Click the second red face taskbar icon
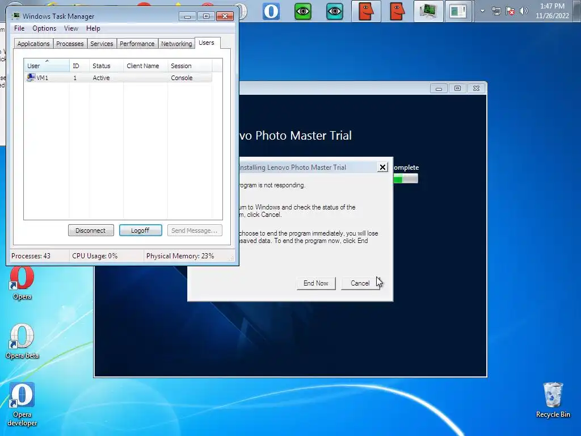Image resolution: width=581 pixels, height=436 pixels. [397, 11]
